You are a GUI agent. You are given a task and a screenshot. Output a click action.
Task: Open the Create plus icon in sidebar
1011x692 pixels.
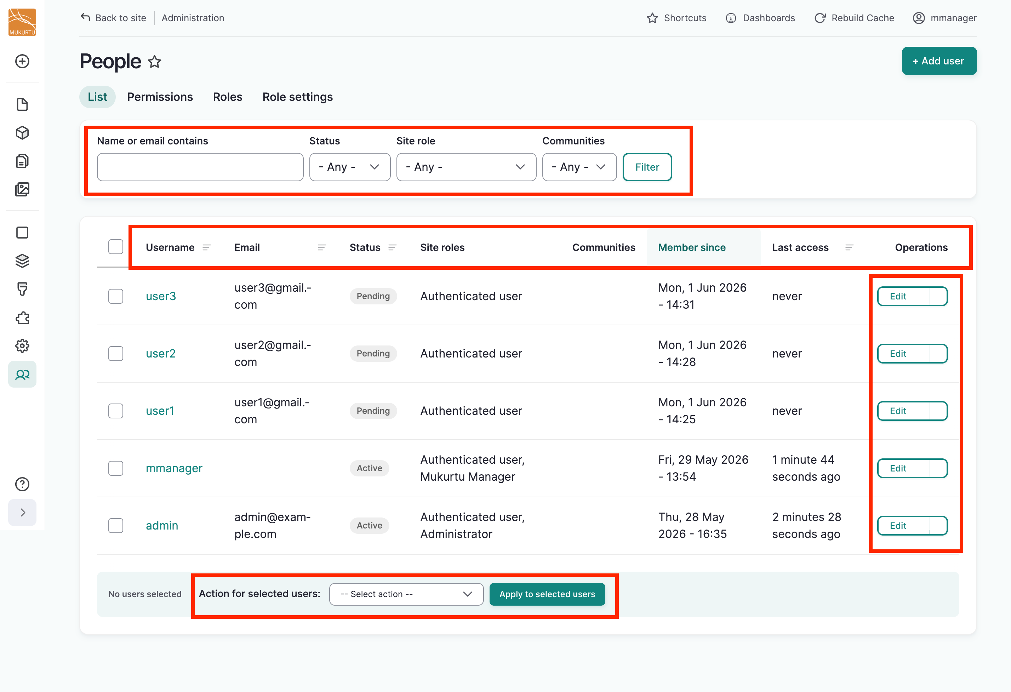click(x=22, y=61)
